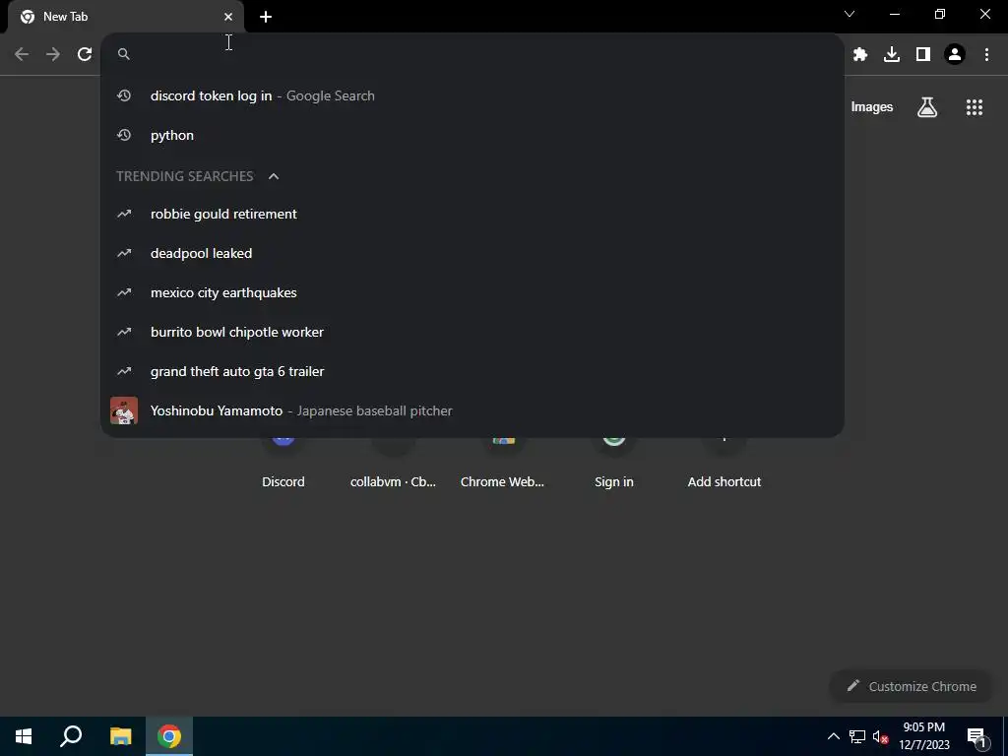
Task: Click the Customize Chrome button
Action: tap(911, 686)
